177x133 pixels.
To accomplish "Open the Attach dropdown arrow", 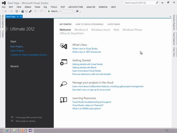I will pyautogui.click(x=60, y=11).
